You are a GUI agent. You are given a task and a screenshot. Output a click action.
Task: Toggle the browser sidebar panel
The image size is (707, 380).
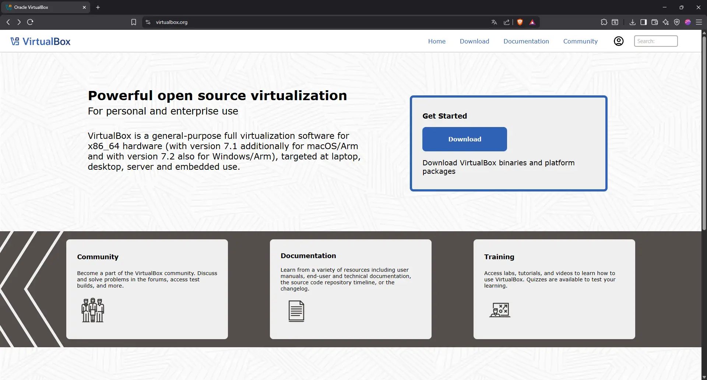coord(644,22)
